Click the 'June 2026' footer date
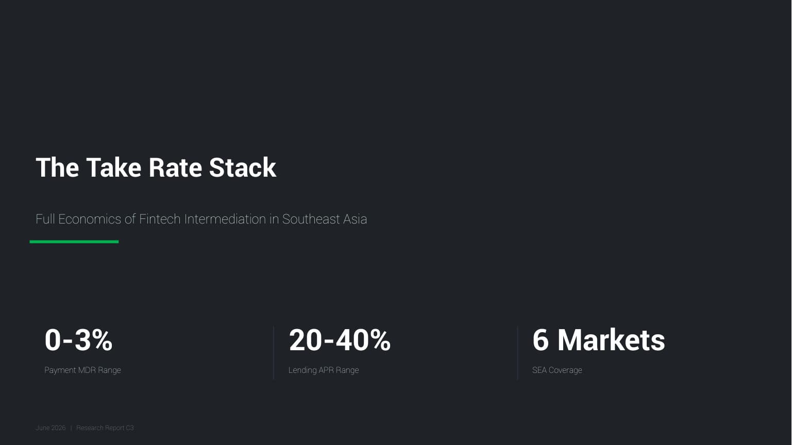Image resolution: width=792 pixels, height=445 pixels. (50, 428)
